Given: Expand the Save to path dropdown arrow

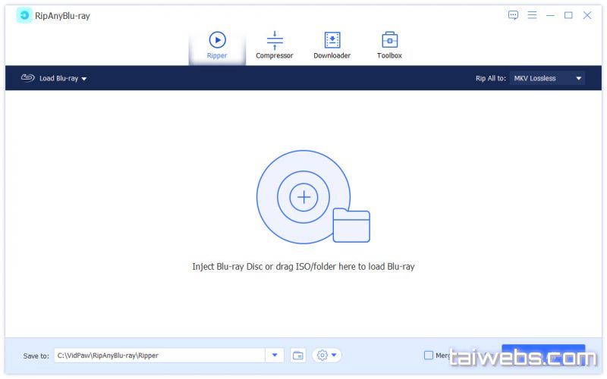Looking at the screenshot, I should [x=274, y=355].
